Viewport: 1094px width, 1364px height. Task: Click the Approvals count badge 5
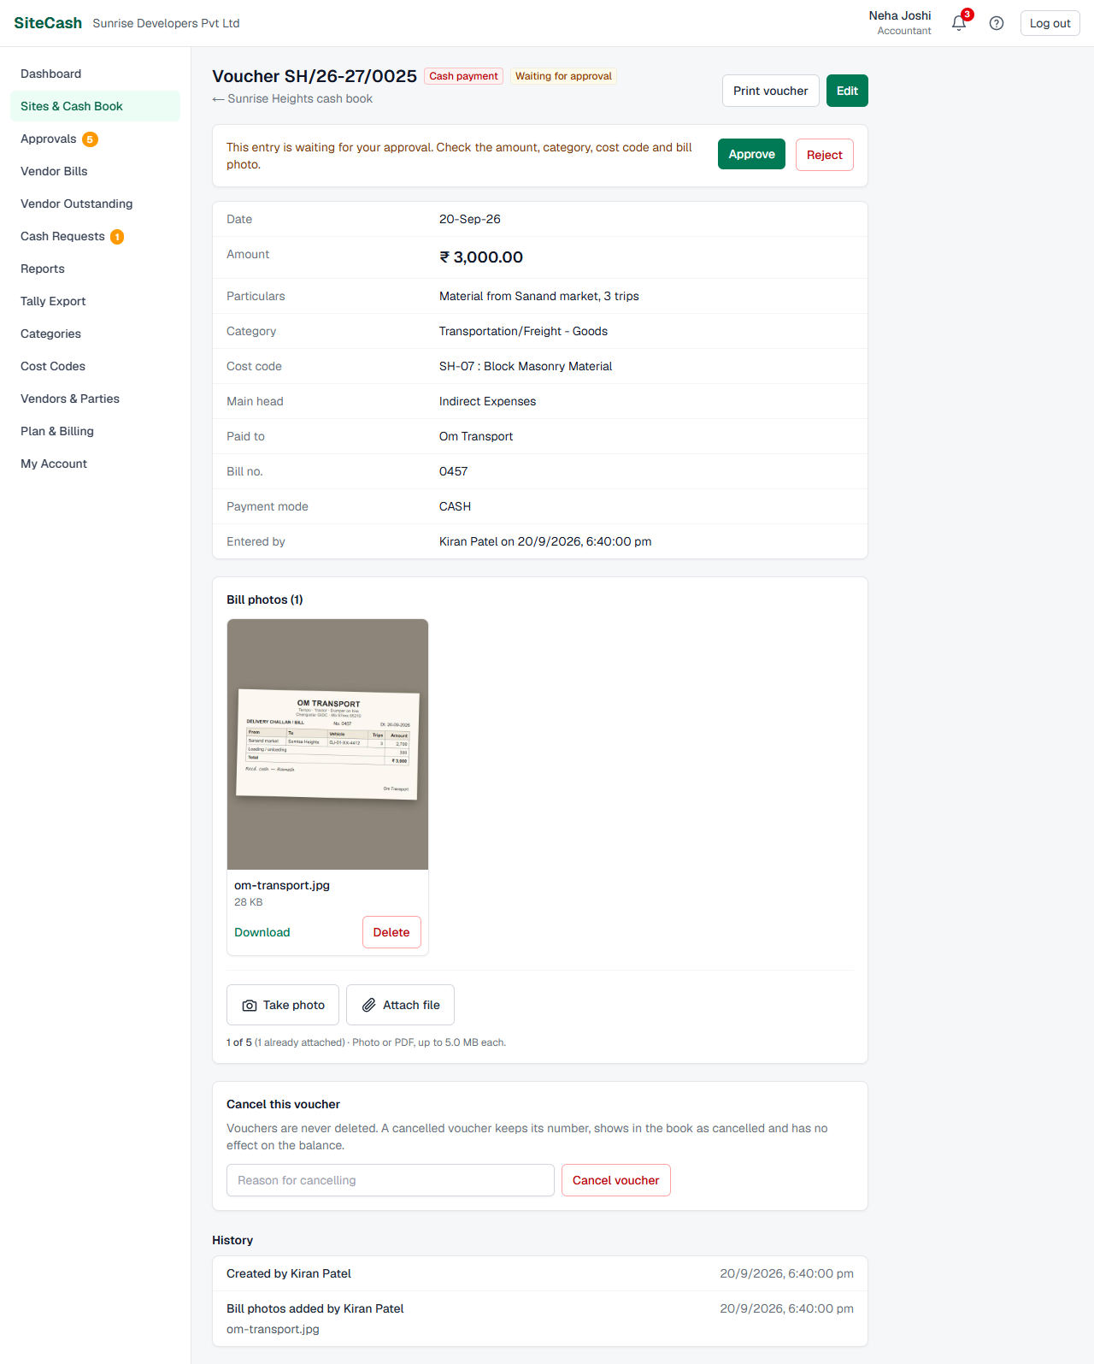[x=90, y=139]
